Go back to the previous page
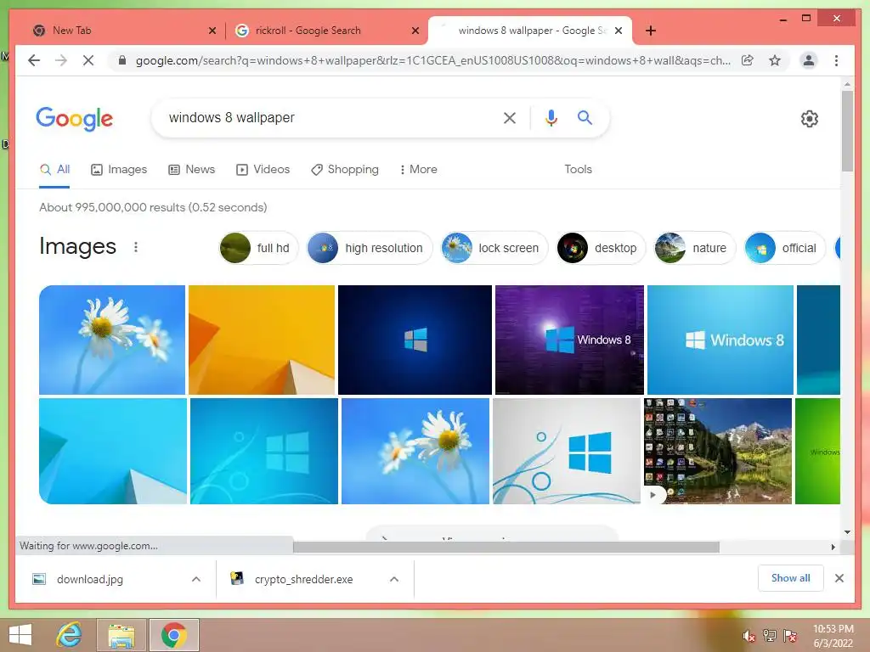This screenshot has width=870, height=652. click(34, 60)
